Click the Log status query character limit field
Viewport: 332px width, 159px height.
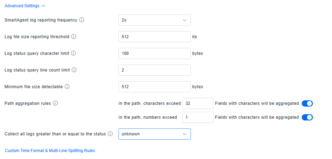point(154,53)
